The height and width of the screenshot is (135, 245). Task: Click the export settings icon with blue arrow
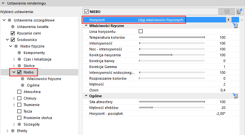pyautogui.click(x=240, y=12)
